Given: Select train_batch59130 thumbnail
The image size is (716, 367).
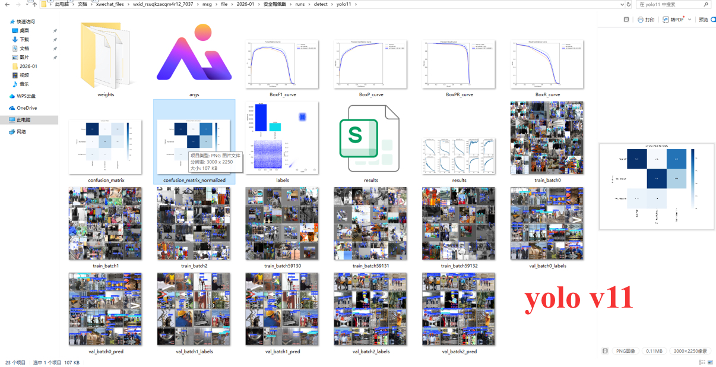Looking at the screenshot, I should coord(282,224).
